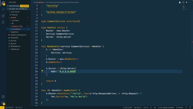The height and width of the screenshot is (109, 193).
Task: Click the remote window indicator in status bar
Action: coord(2,107)
